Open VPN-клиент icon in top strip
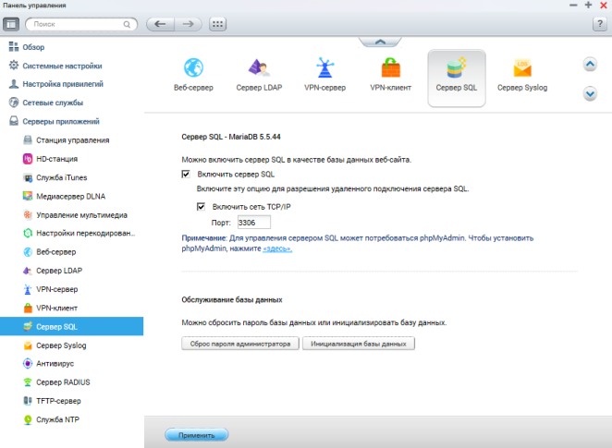The width and height of the screenshot is (612, 448). click(x=391, y=75)
